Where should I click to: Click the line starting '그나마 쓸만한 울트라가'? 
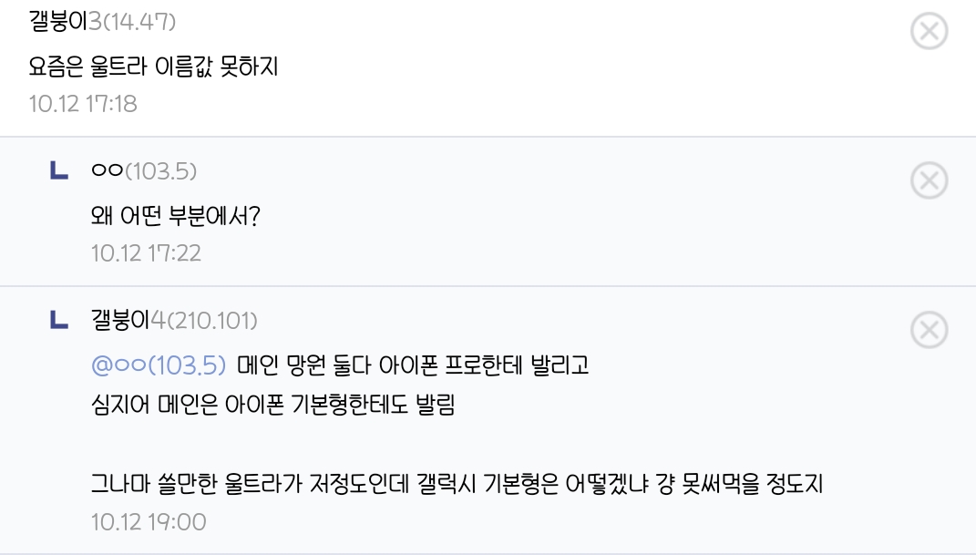click(457, 484)
